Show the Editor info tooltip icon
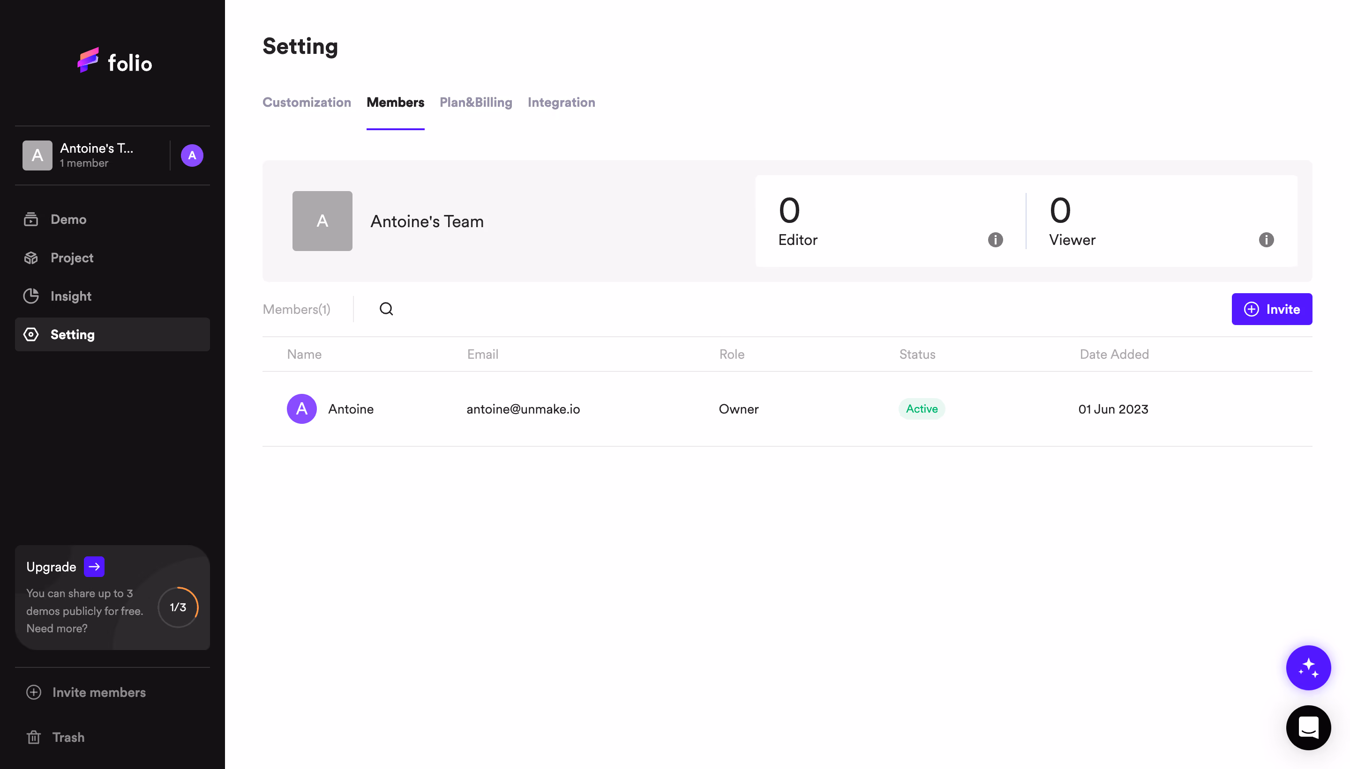This screenshot has height=769, width=1350. point(995,240)
